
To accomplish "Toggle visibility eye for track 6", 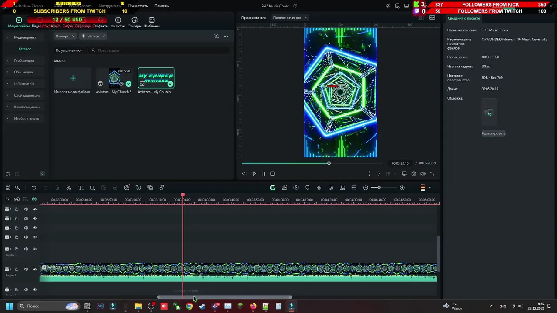I will tap(35, 219).
